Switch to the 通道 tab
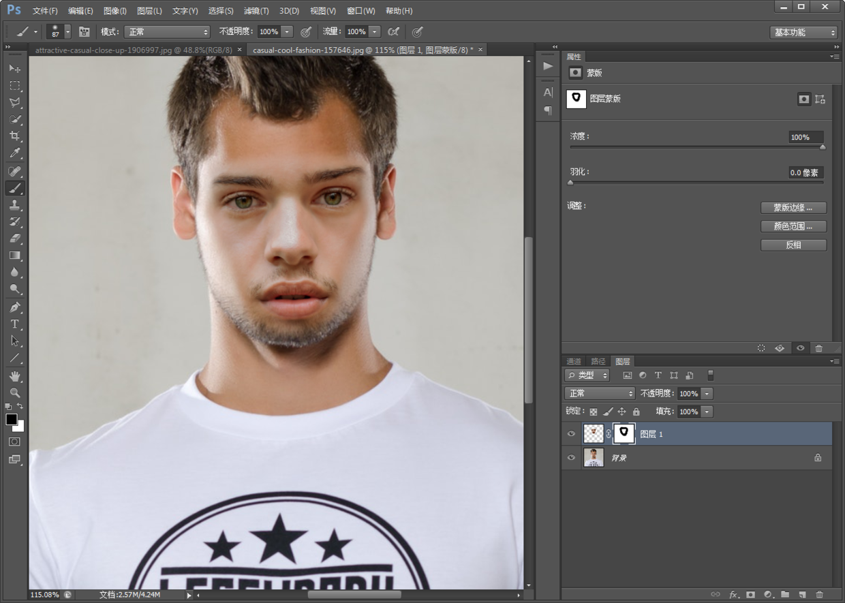Viewport: 845px width, 603px height. click(574, 361)
